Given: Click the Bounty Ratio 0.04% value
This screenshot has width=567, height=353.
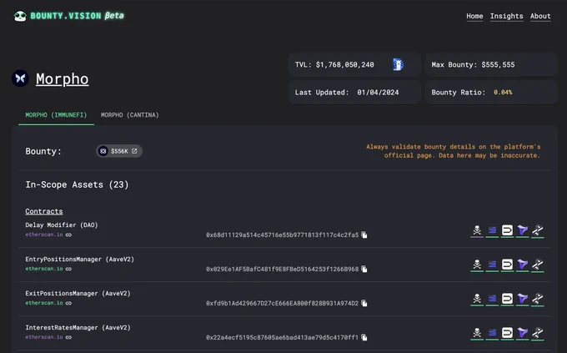Looking at the screenshot, I should click(x=472, y=93).
